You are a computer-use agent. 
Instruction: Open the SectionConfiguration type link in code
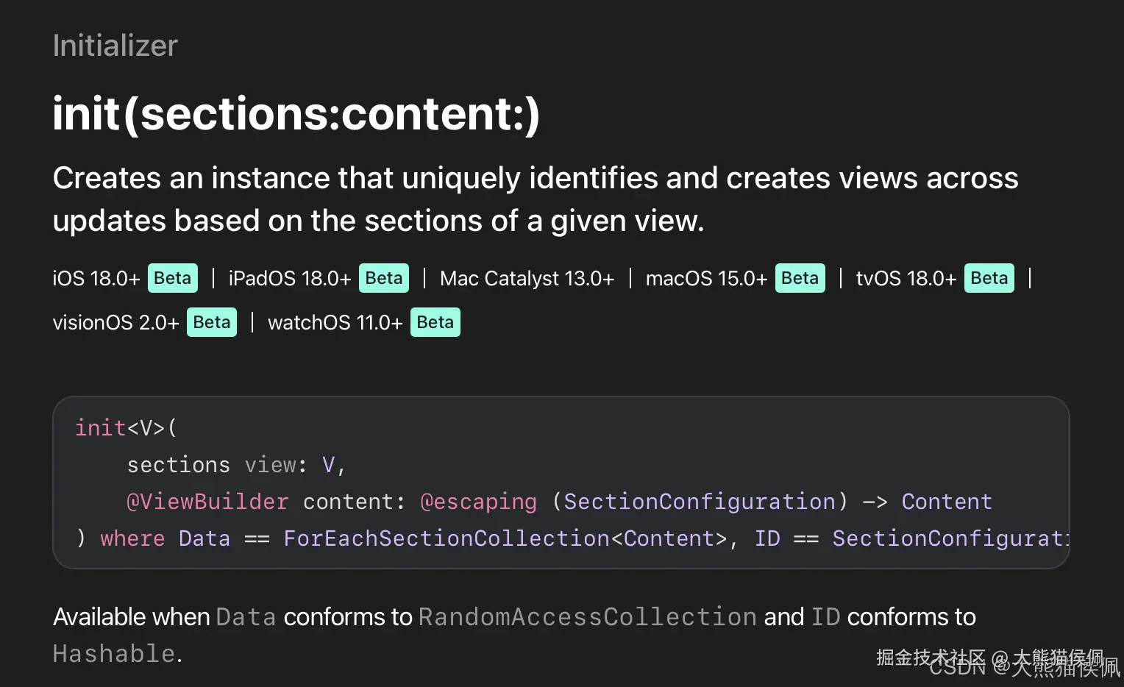[x=700, y=502]
